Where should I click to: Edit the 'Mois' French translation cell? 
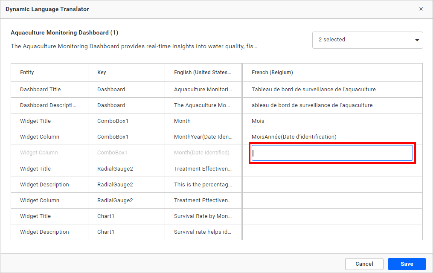click(x=258, y=121)
